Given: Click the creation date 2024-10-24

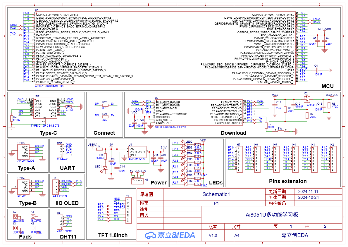Looking at the screenshot, I should [x=309, y=197].
